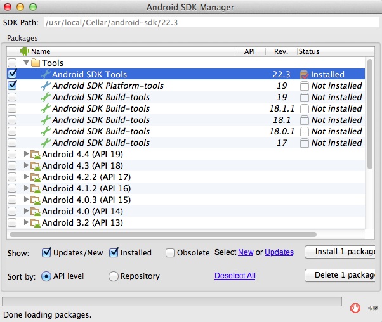Expand the Android 4.0 (API 14) node

coord(26,211)
